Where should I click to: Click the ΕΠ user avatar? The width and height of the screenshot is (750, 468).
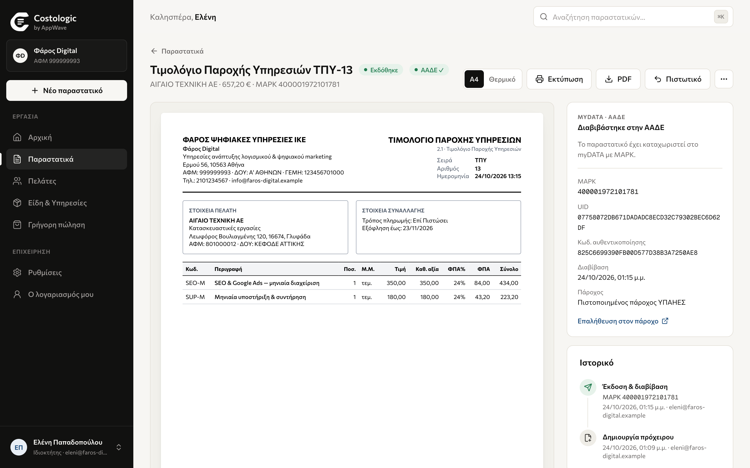coord(18,447)
